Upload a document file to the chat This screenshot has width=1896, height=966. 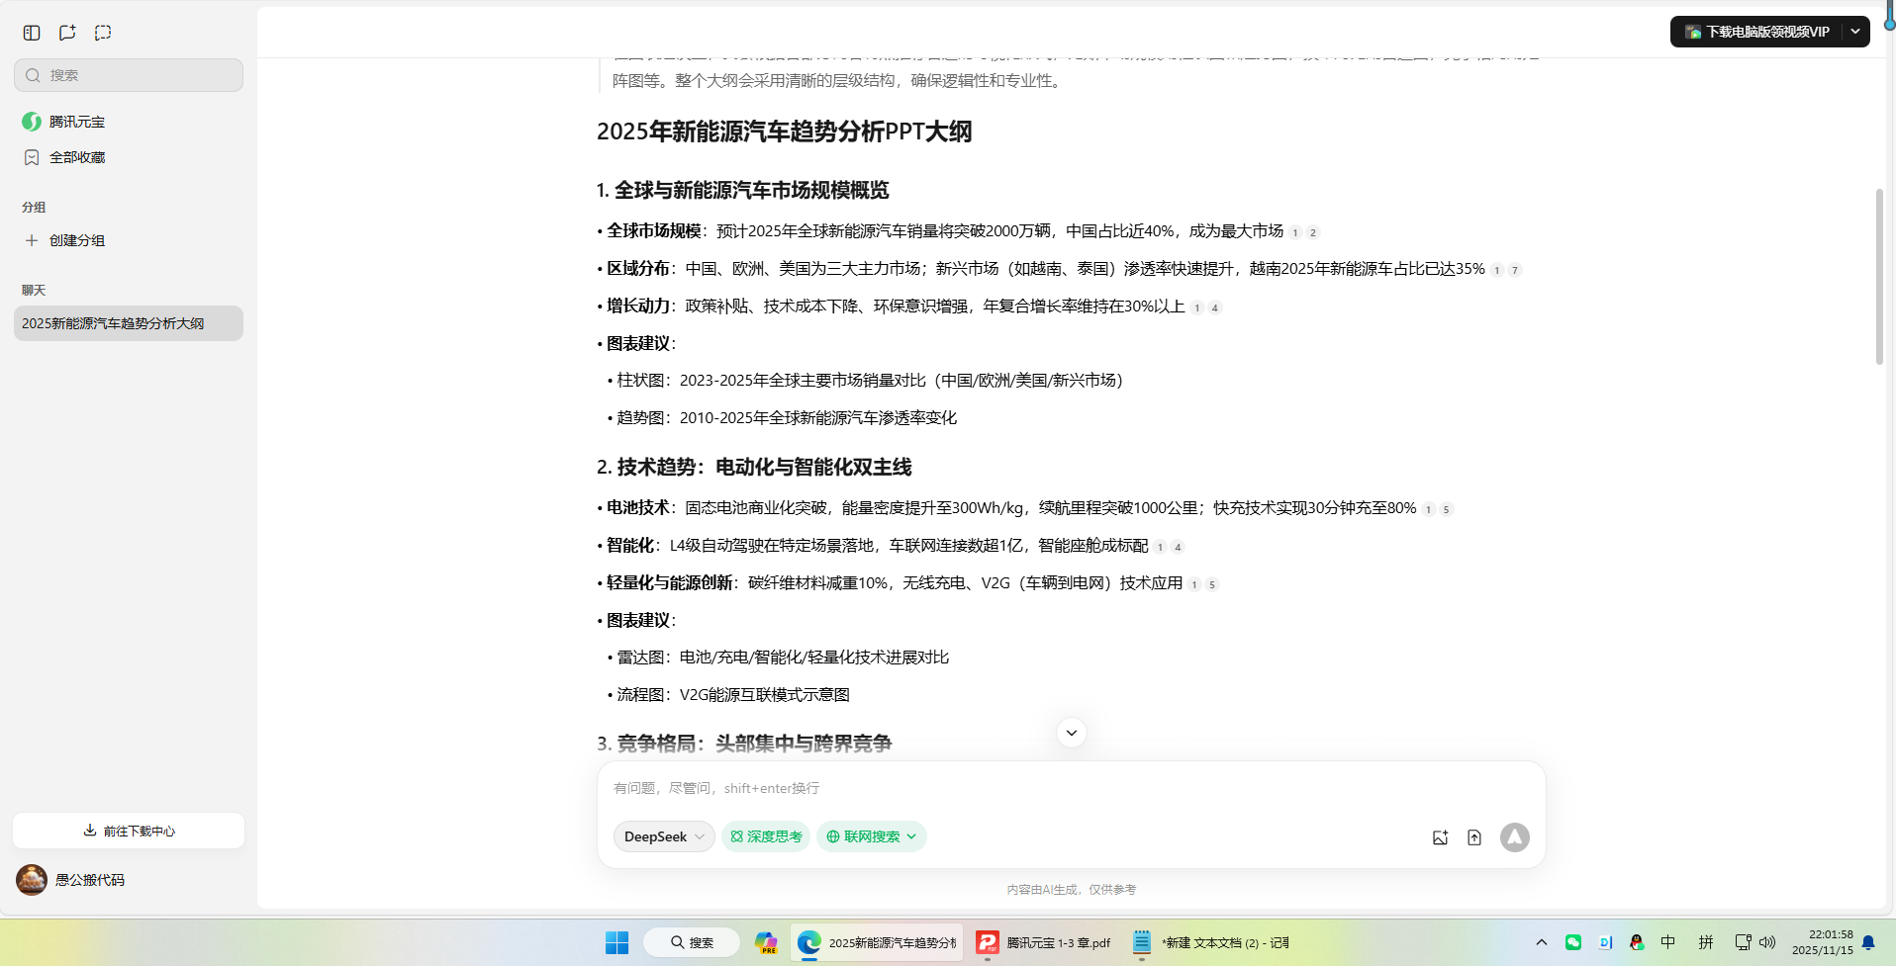pyautogui.click(x=1474, y=836)
